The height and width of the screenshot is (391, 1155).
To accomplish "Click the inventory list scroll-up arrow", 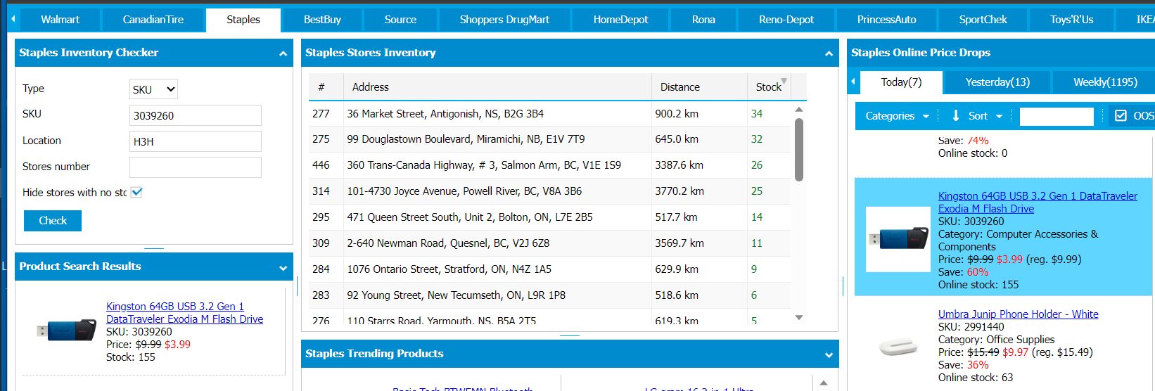I will [x=798, y=110].
